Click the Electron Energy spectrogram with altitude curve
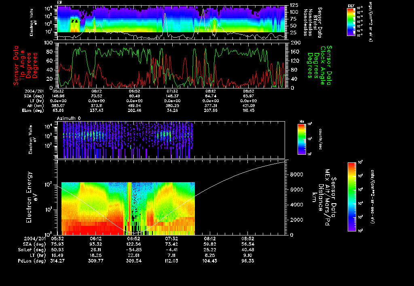This screenshot has height=286, width=414. [x=171, y=198]
